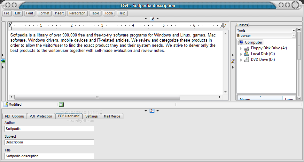Screen dimensions: 304x162
Task: Click arrow left of the options panel icon
Action: coord(146,111)
